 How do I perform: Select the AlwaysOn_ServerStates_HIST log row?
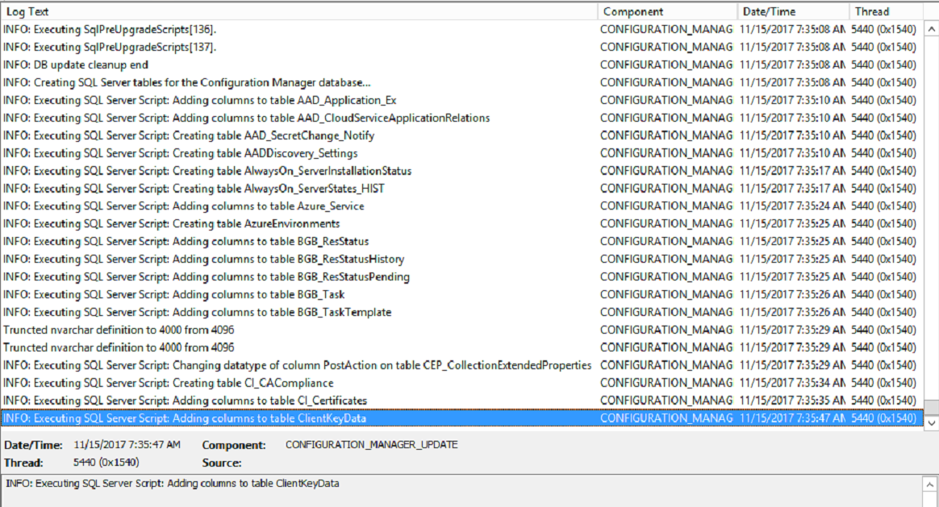coord(461,188)
